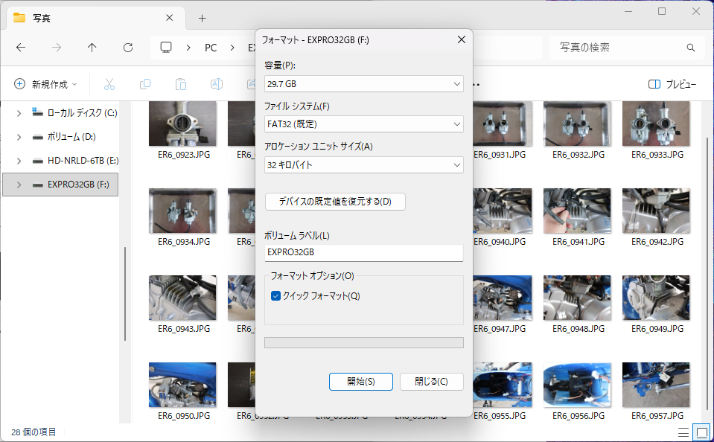The height and width of the screenshot is (442, 714).
Task: Switch to details list view in status bar
Action: (x=683, y=432)
